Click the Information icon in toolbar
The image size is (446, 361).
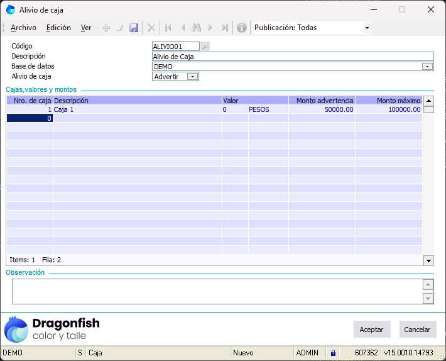(241, 28)
